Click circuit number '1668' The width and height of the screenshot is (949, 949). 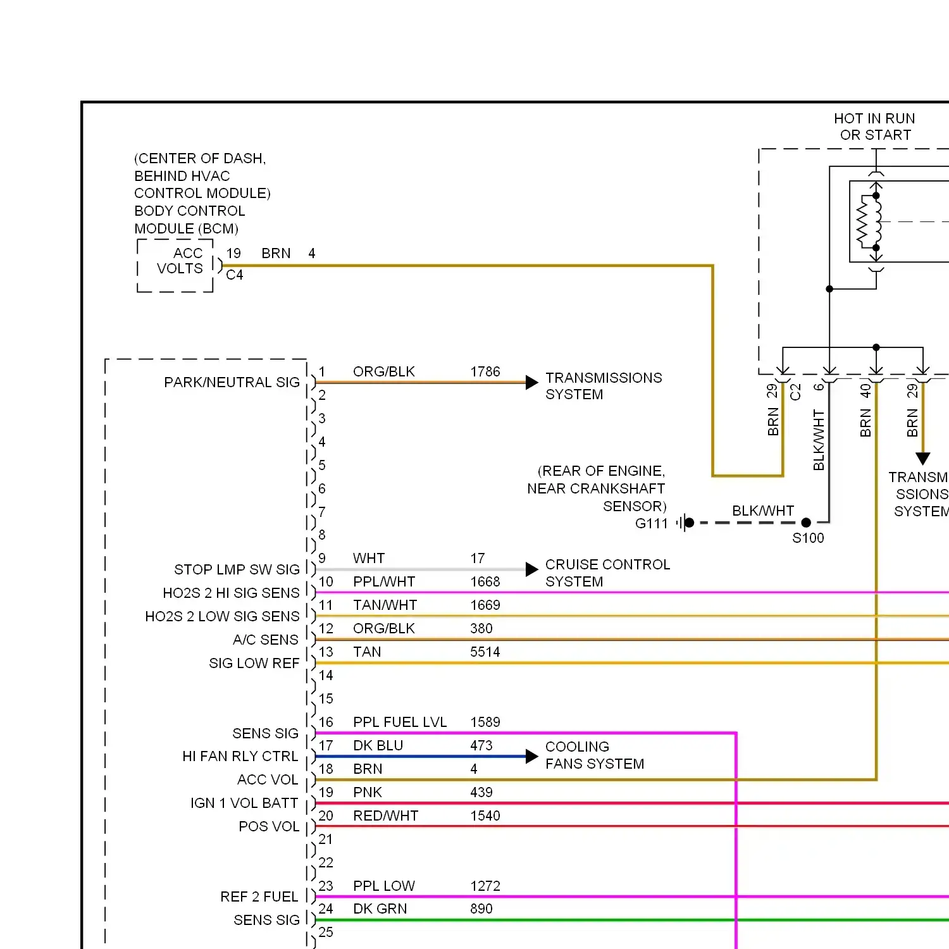coord(485,581)
